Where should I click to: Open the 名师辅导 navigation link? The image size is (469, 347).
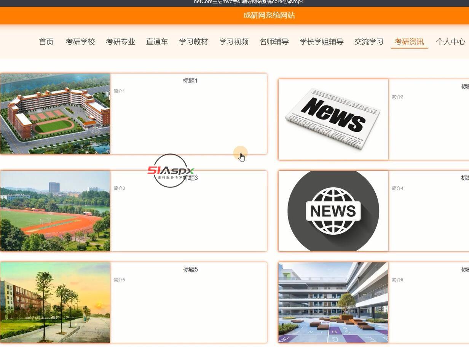click(x=274, y=42)
